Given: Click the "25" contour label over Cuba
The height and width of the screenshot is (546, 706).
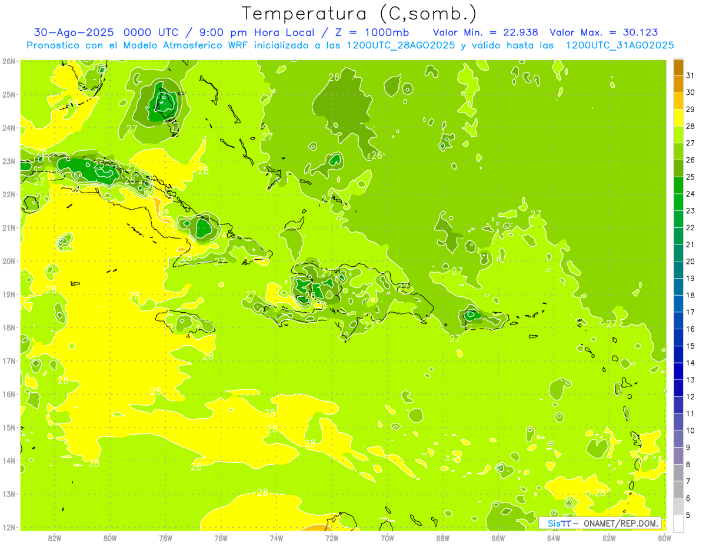Looking at the screenshot, I should click(x=98, y=166).
